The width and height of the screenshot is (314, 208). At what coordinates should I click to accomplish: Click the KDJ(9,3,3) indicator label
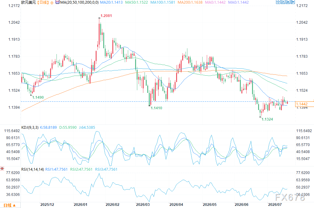[30, 128]
